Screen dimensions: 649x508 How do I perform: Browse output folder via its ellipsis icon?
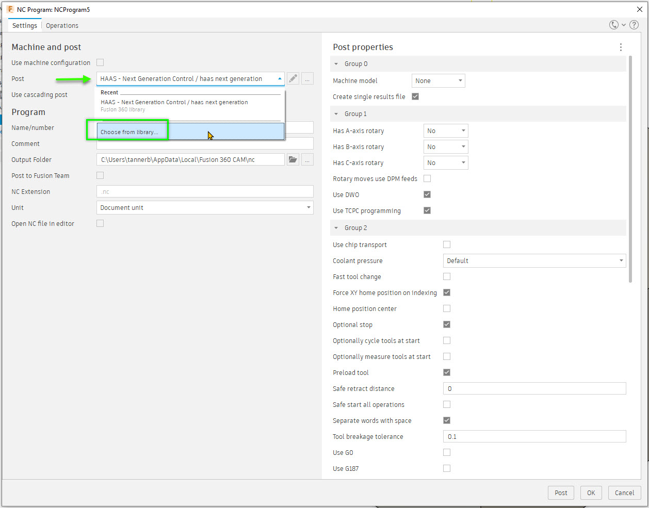(x=307, y=159)
